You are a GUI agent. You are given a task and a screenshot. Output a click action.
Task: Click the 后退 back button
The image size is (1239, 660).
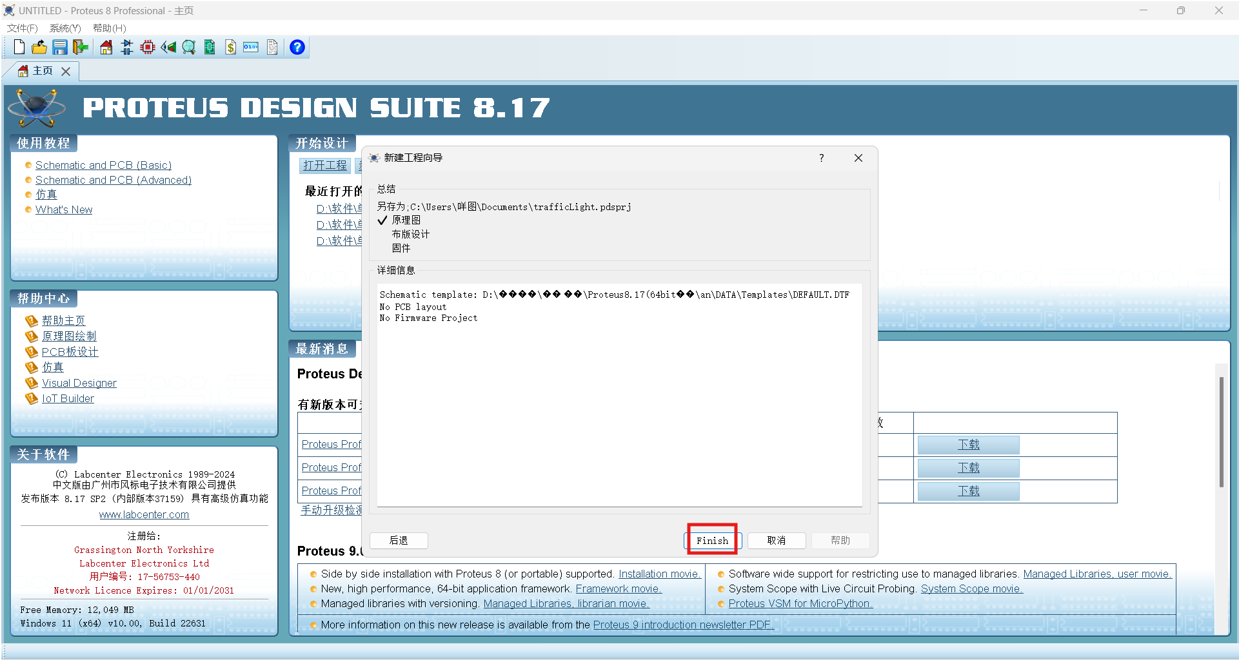click(399, 540)
